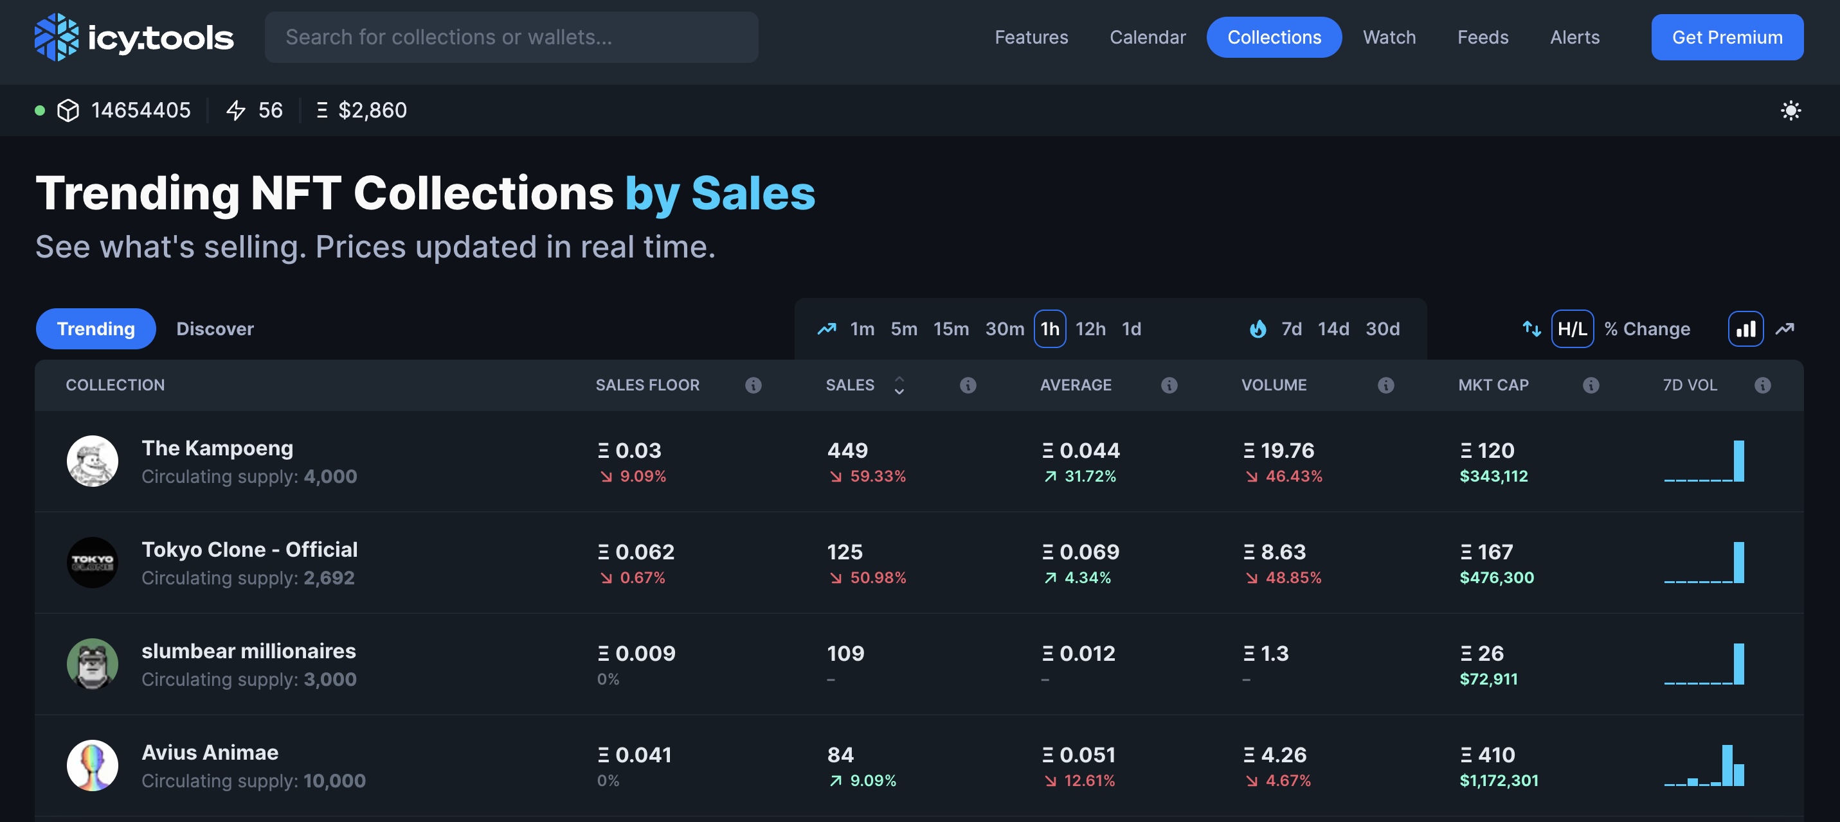Click the swap arrows icon beside H/L
1840x822 pixels.
point(1531,329)
